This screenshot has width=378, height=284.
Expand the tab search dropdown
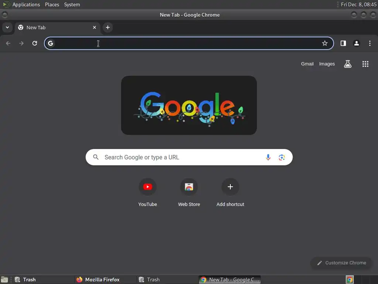pyautogui.click(x=7, y=27)
